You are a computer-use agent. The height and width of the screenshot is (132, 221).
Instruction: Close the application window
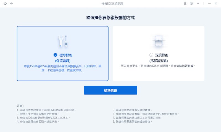point(216,4)
